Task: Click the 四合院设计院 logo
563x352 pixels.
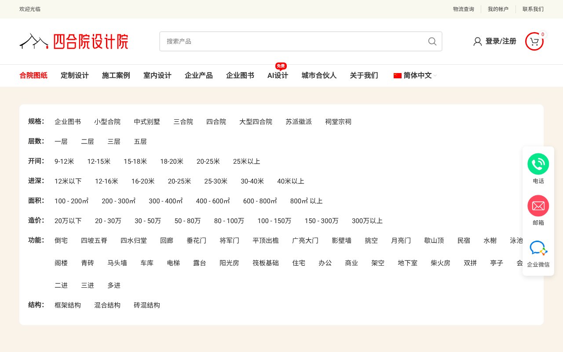Action: (73, 41)
